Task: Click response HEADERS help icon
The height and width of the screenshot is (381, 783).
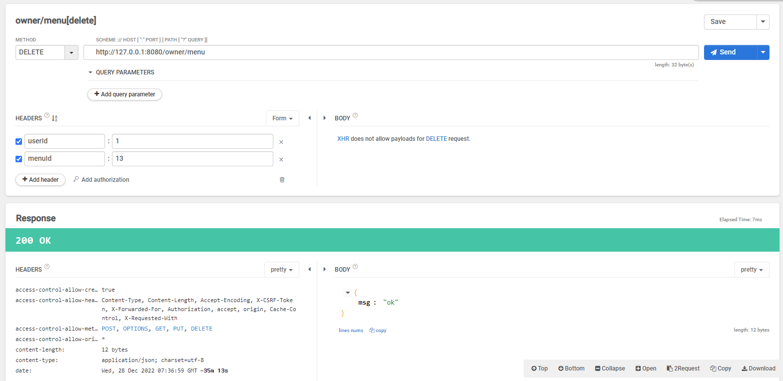Action: pyautogui.click(x=47, y=267)
